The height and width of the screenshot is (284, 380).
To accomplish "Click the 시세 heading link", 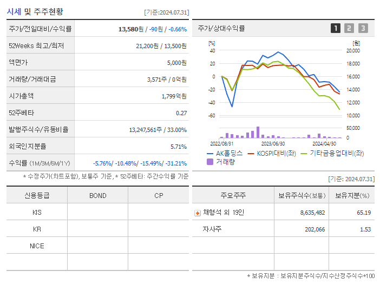I will 14,11.
